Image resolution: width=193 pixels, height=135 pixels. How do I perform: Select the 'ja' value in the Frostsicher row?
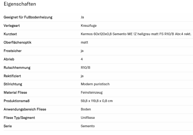tap(82, 51)
